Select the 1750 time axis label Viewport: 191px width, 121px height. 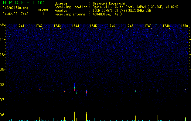point(185,26)
